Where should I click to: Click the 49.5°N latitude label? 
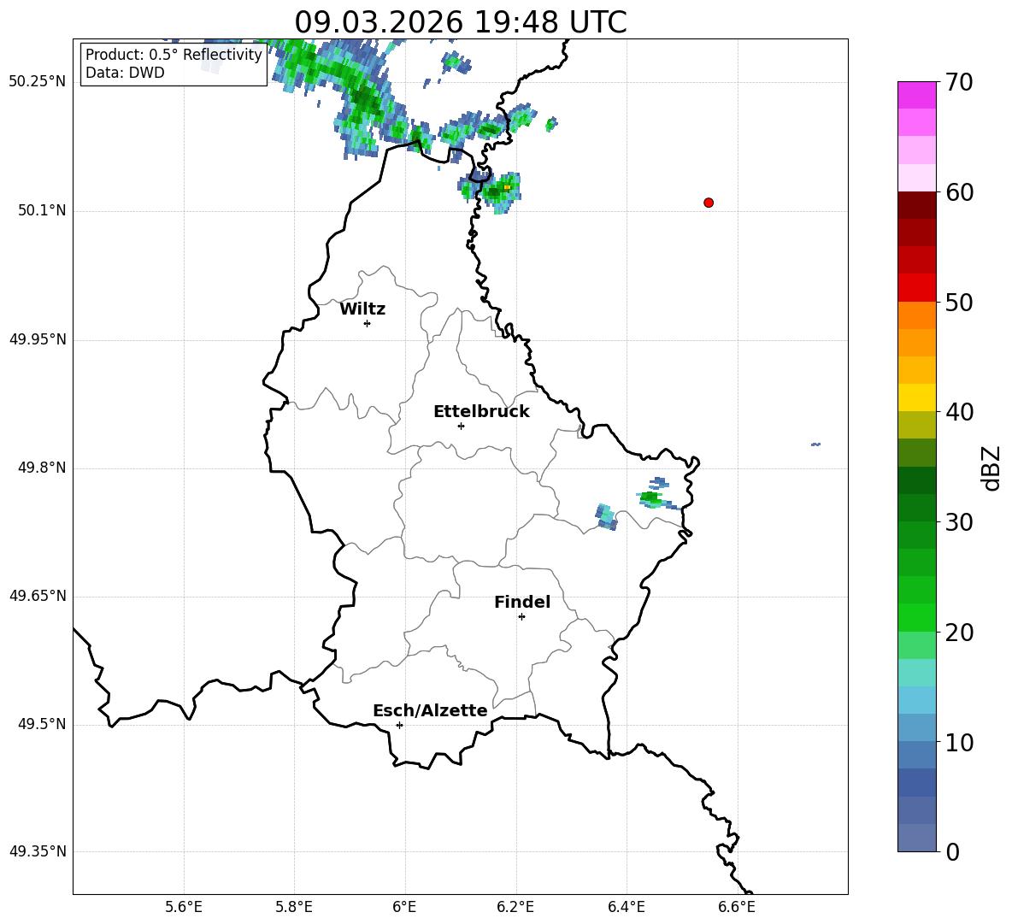[42, 724]
